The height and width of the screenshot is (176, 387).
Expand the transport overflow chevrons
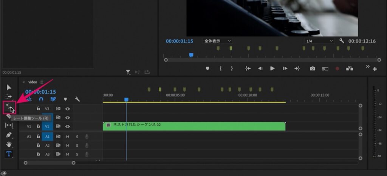pyautogui.click(x=368, y=66)
